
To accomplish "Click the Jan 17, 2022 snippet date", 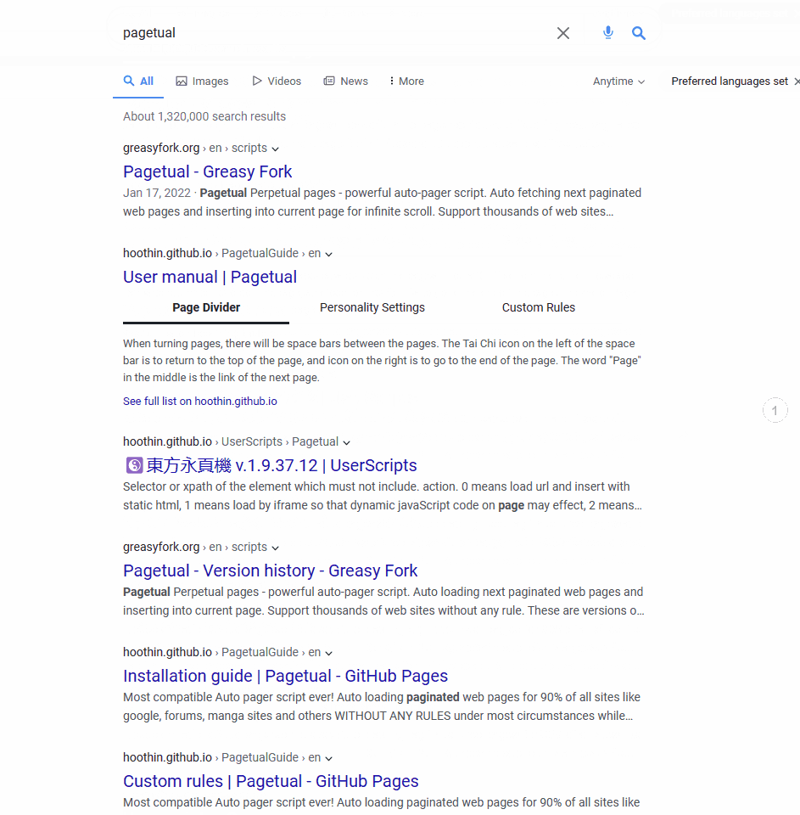I will (x=157, y=193).
